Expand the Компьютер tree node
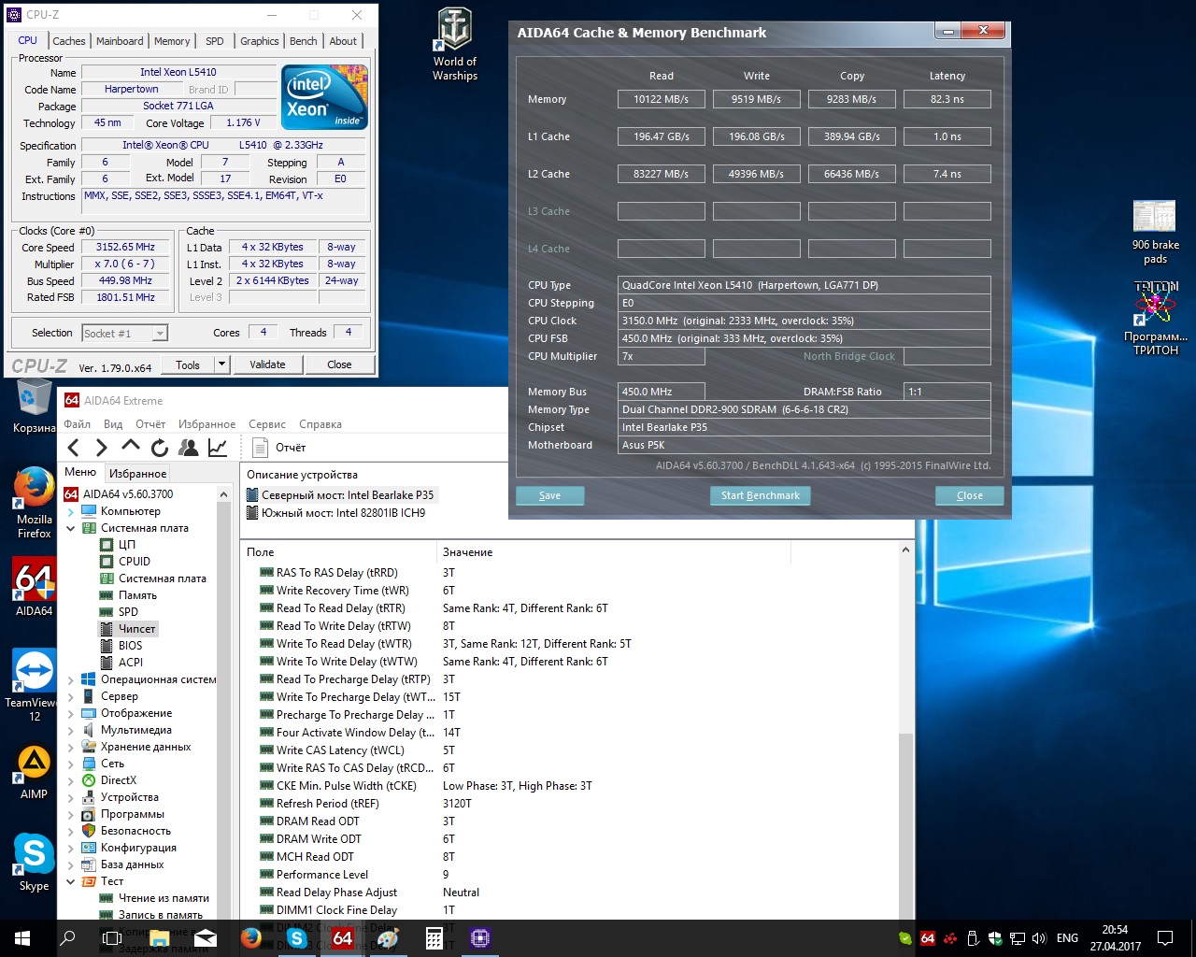The height and width of the screenshot is (957, 1196). 71,511
